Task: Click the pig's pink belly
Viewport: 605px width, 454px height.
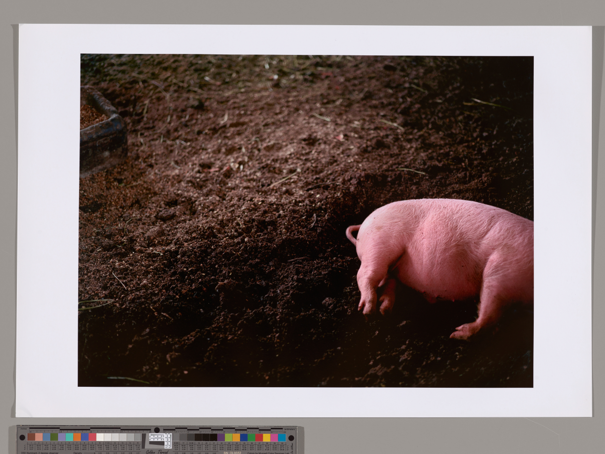Action: [439, 274]
